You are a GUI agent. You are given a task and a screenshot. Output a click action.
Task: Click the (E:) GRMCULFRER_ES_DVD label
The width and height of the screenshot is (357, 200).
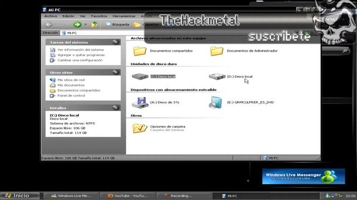coord(250,102)
